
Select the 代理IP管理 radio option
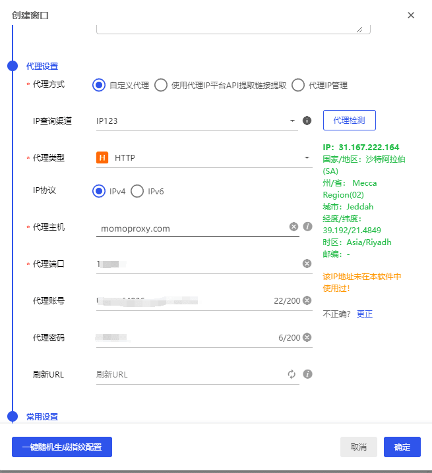tap(298, 85)
